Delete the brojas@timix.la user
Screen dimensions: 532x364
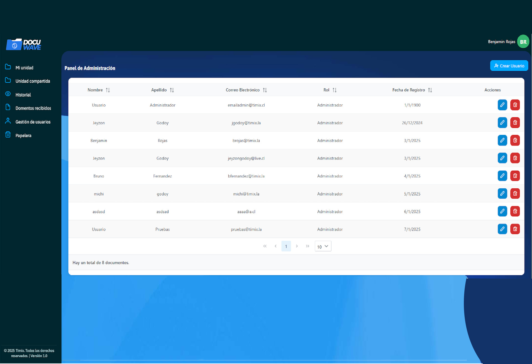(x=515, y=140)
